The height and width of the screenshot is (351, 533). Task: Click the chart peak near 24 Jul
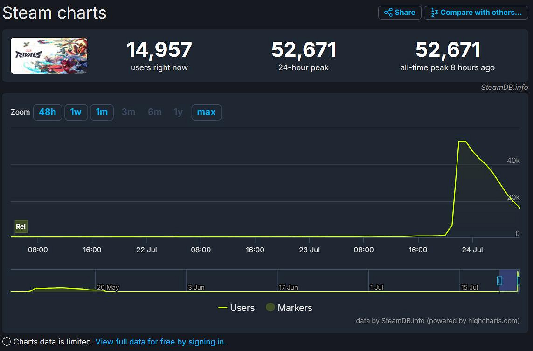click(x=462, y=141)
